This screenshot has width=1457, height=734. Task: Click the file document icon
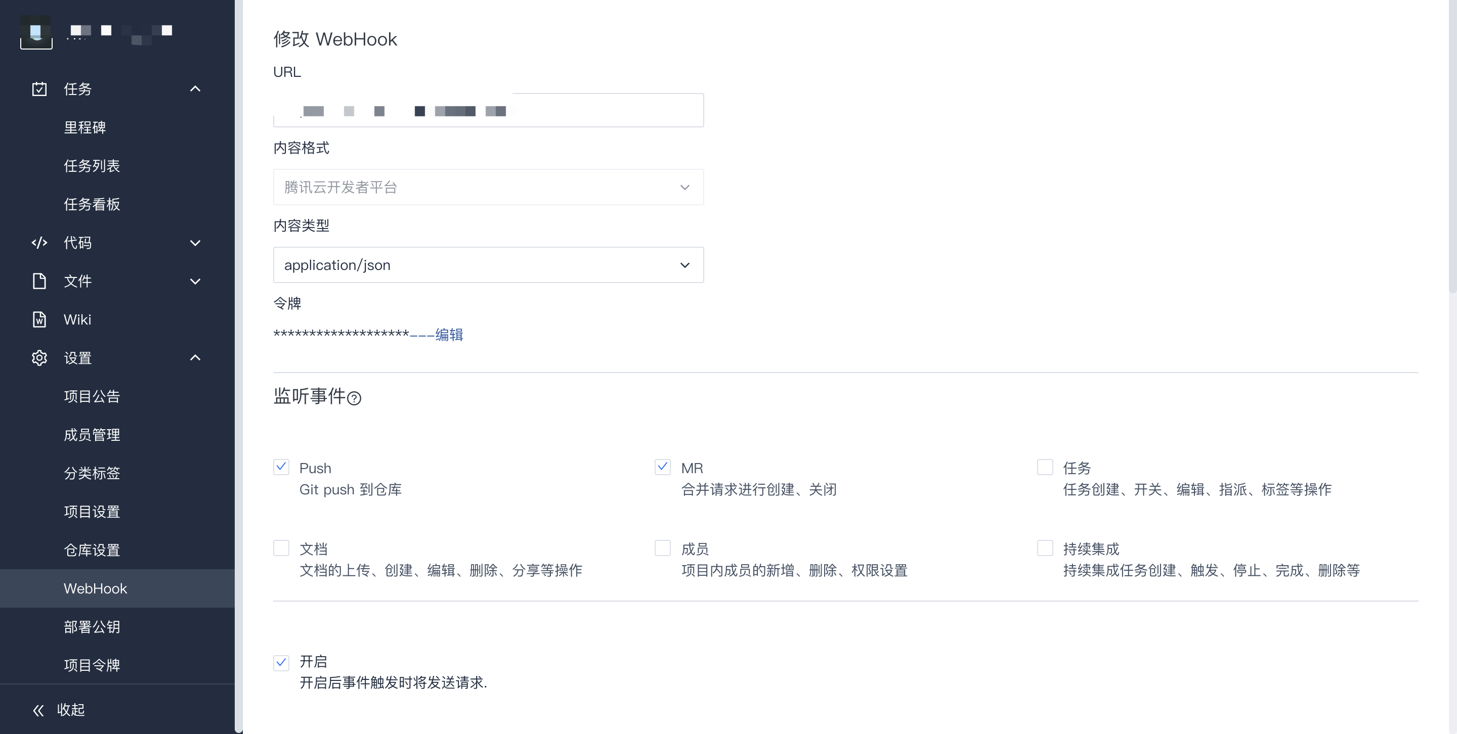click(x=39, y=281)
